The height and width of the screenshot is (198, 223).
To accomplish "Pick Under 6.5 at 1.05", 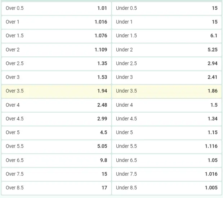I will click(167, 160).
